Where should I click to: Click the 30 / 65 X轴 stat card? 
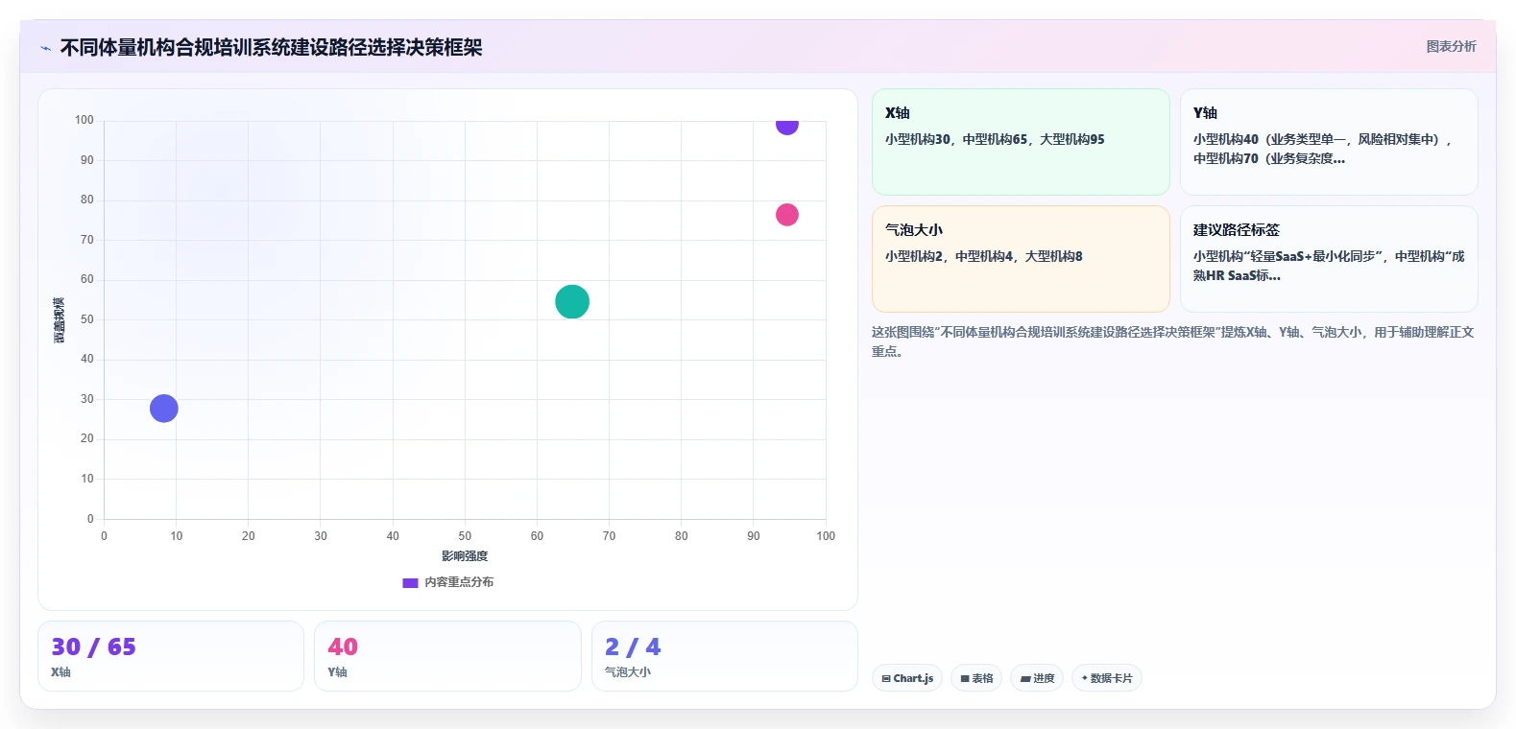(171, 656)
